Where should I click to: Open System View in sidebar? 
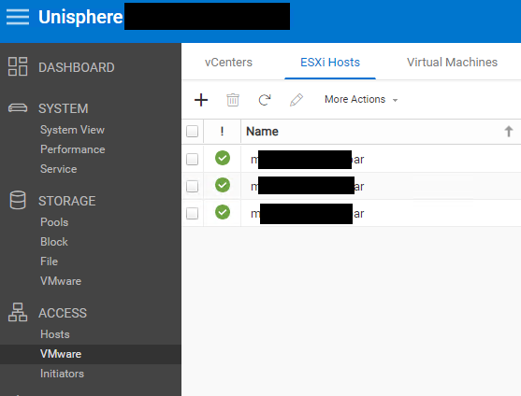tap(72, 130)
